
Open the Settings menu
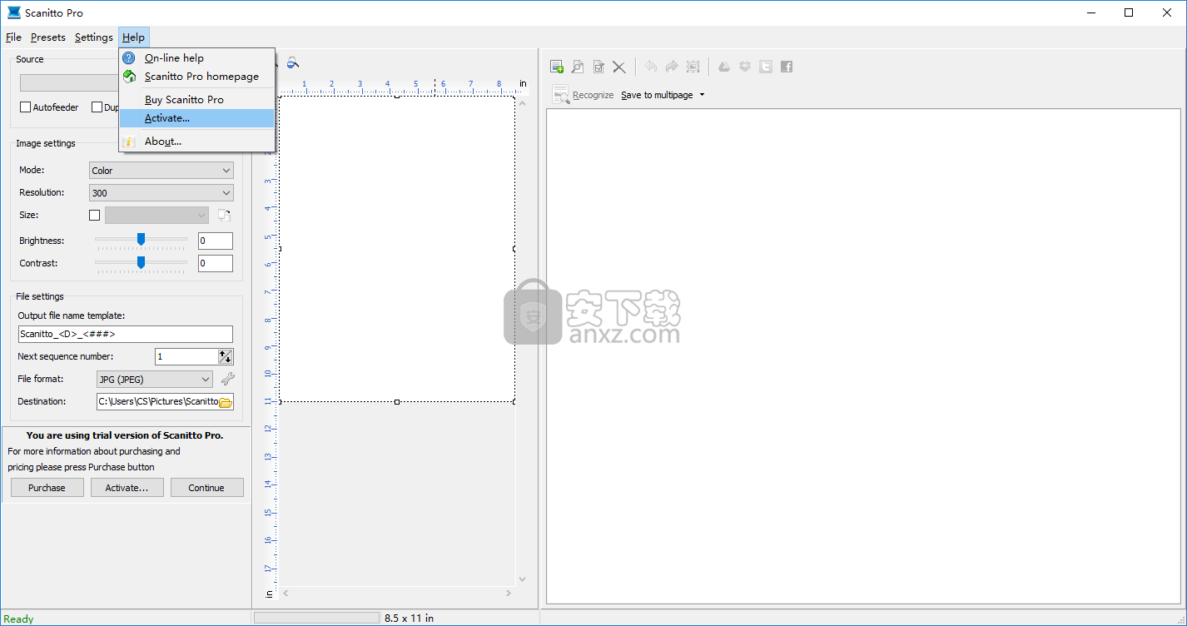[94, 37]
